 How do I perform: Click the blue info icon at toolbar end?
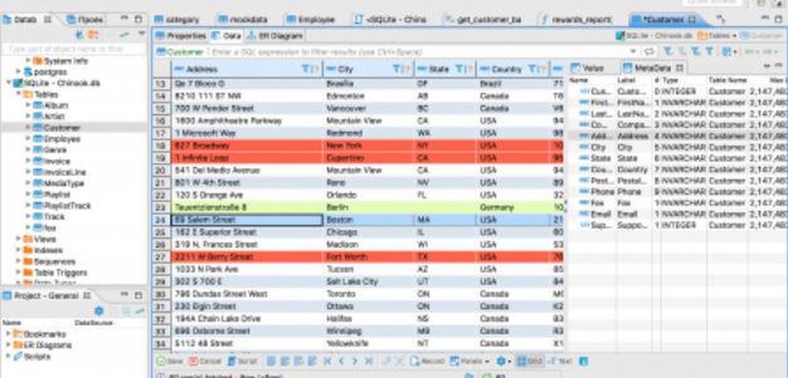pyautogui.click(x=583, y=361)
